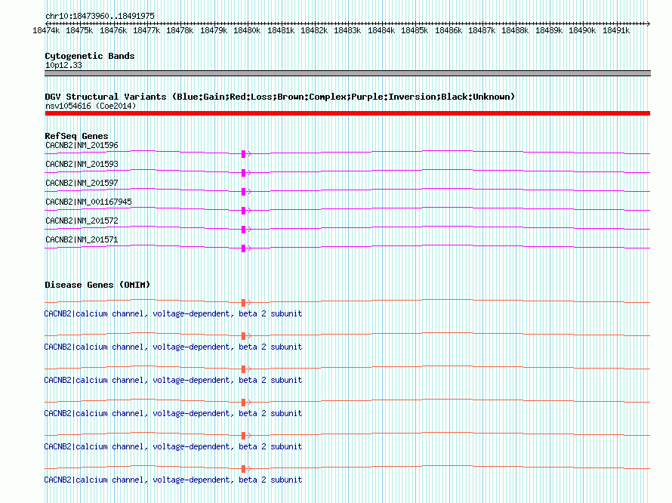
Task: Click the 18481k ruler tick label
Action: 281,30
